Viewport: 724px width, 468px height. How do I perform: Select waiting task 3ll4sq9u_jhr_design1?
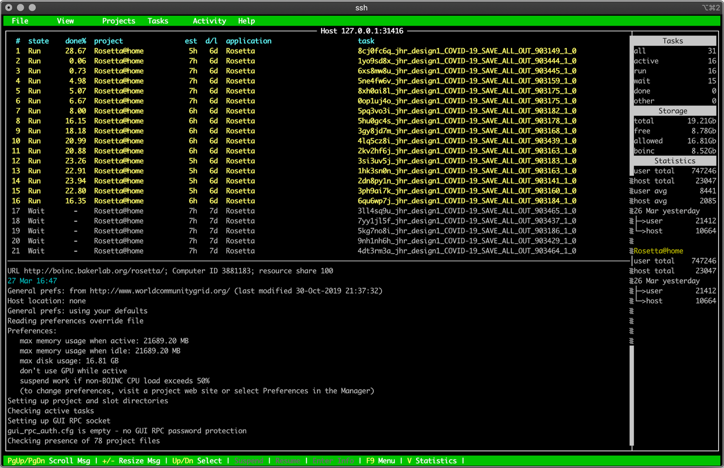tap(467, 211)
